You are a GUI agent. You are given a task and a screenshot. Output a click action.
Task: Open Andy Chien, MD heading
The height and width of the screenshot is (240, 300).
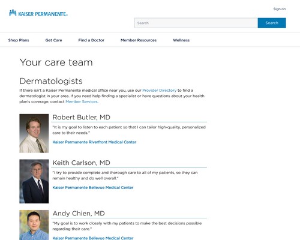tap(79, 214)
